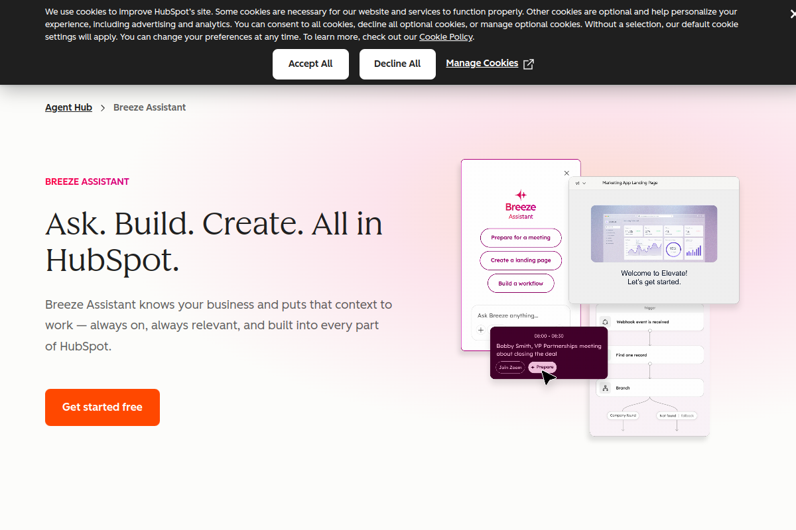The height and width of the screenshot is (530, 796).
Task: Click the Branch step icon
Action: pyautogui.click(x=605, y=388)
